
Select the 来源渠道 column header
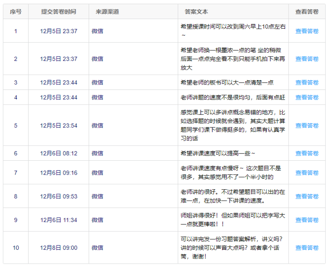tap(107, 12)
